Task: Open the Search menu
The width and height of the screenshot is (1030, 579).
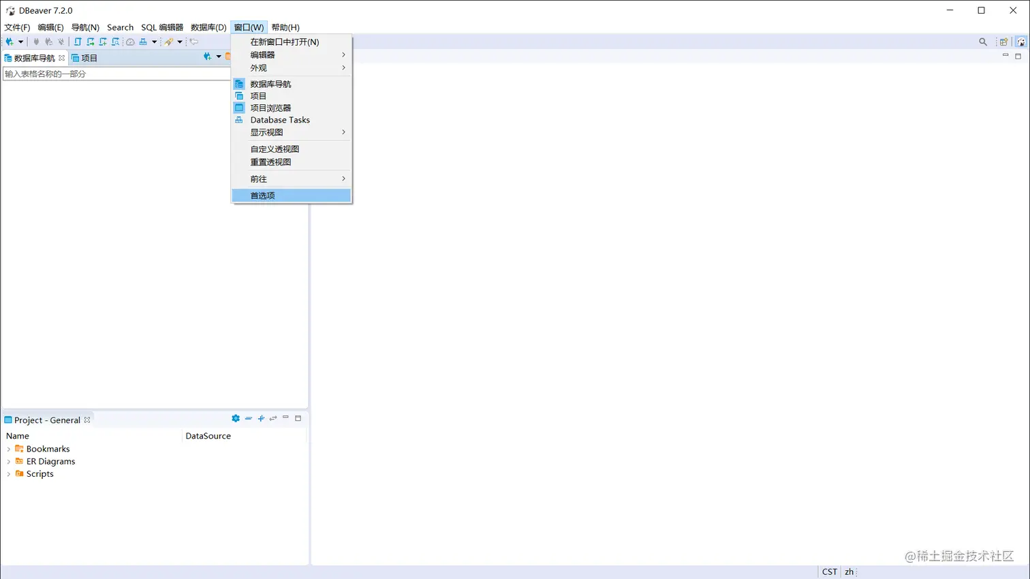Action: [x=120, y=27]
